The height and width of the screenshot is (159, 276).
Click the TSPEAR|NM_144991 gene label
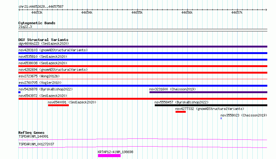pyautogui.click(x=33, y=136)
